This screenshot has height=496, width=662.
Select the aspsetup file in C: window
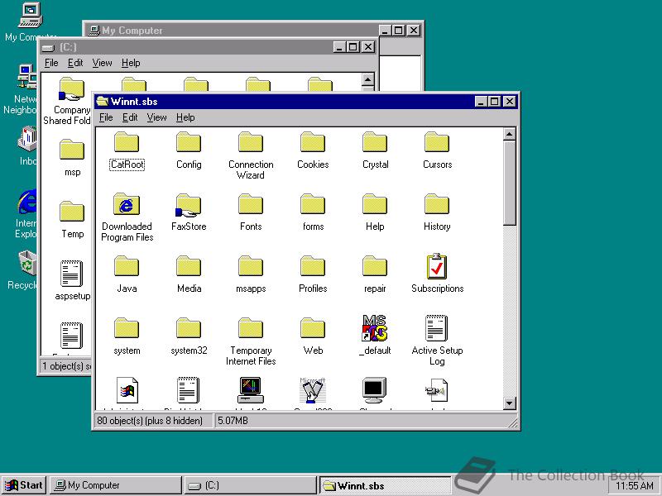72,280
